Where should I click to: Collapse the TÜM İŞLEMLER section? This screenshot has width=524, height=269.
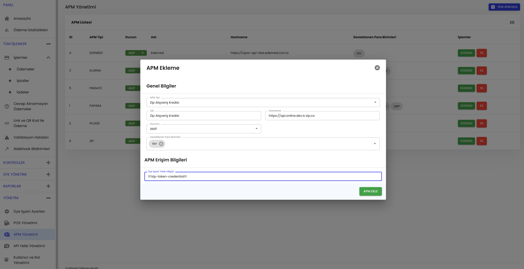coord(48,44)
